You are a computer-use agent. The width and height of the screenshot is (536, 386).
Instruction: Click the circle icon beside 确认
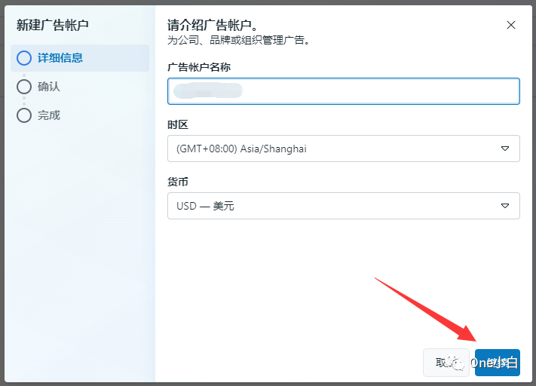point(24,87)
